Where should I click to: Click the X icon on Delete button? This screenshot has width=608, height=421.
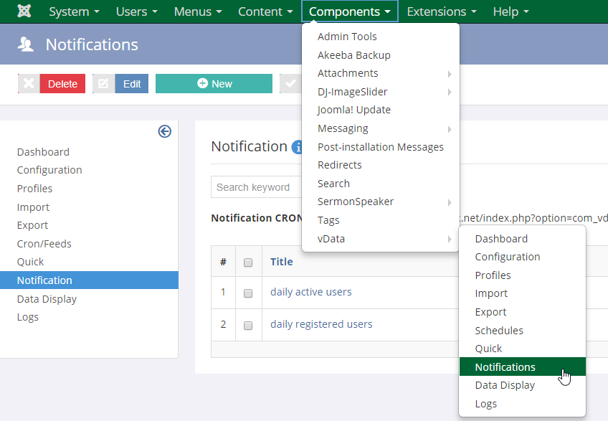(x=29, y=84)
